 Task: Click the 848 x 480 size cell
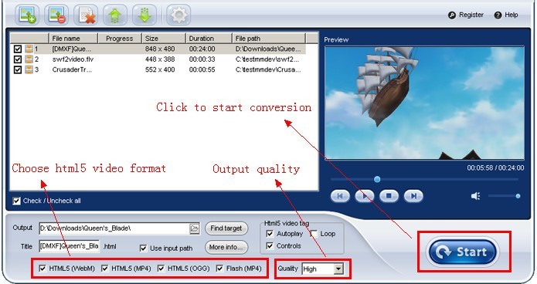[160, 49]
